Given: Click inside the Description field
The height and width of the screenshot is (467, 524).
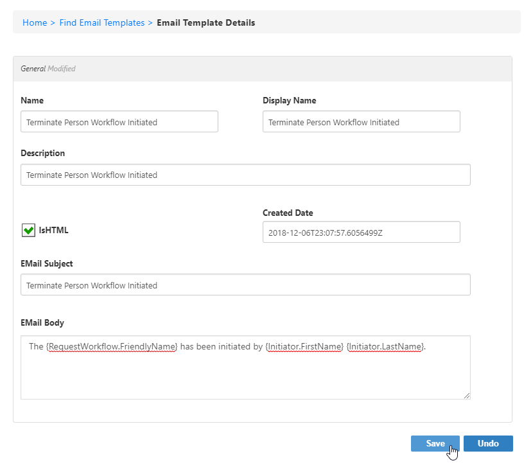Looking at the screenshot, I should tap(246, 174).
